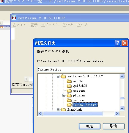
Task: Select the guideBGM folder
Action: (80, 86)
